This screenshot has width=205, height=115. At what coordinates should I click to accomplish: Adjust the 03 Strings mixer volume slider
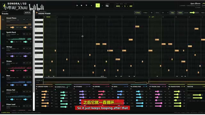[x=83, y=92]
